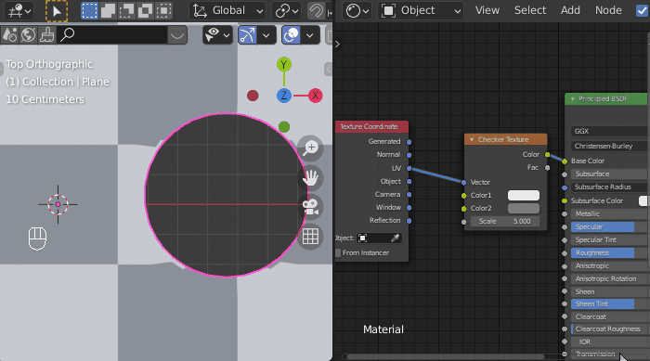
Task: Click the Brush icon left of the search field
Action: pyautogui.click(x=46, y=35)
